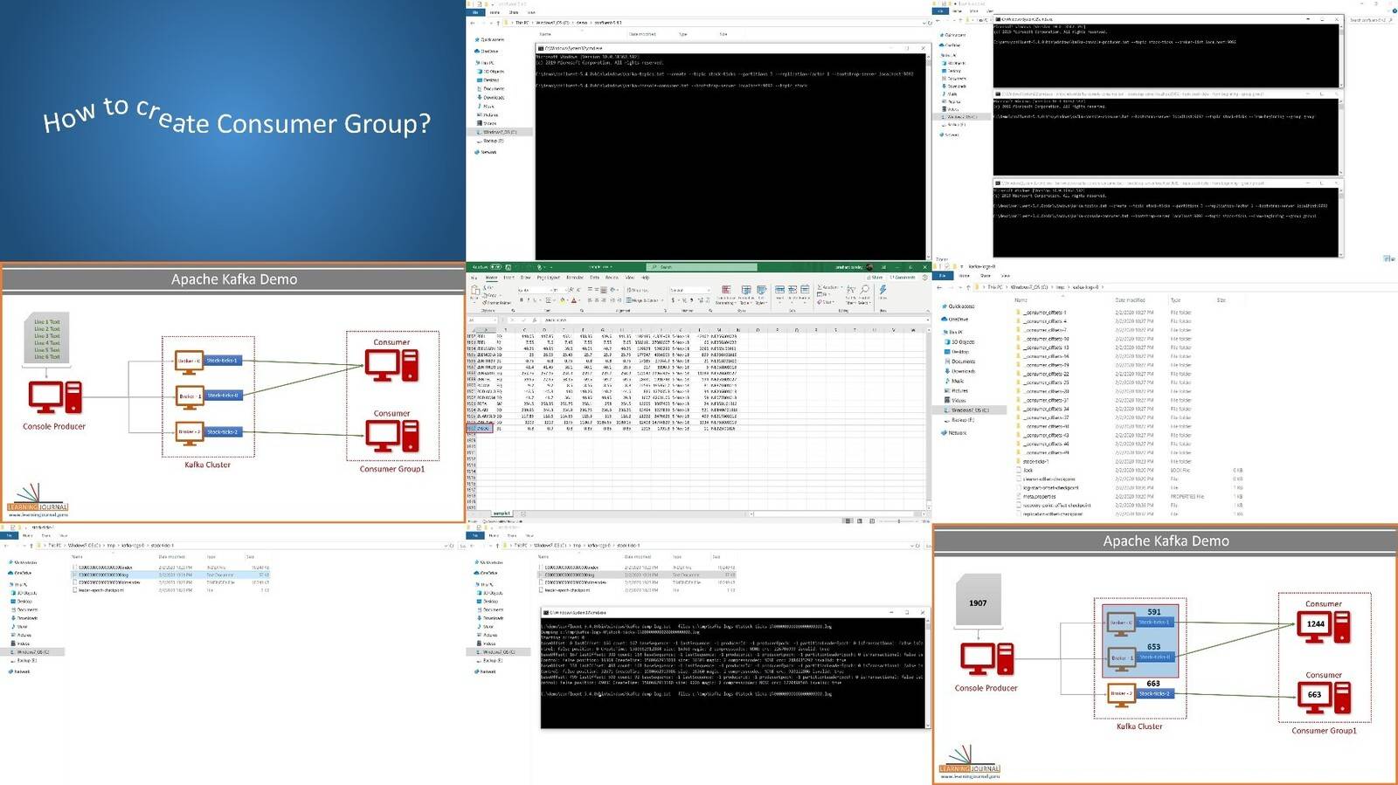The width and height of the screenshot is (1398, 785).
Task: Open the Formulas tab in Excel
Action: point(575,278)
